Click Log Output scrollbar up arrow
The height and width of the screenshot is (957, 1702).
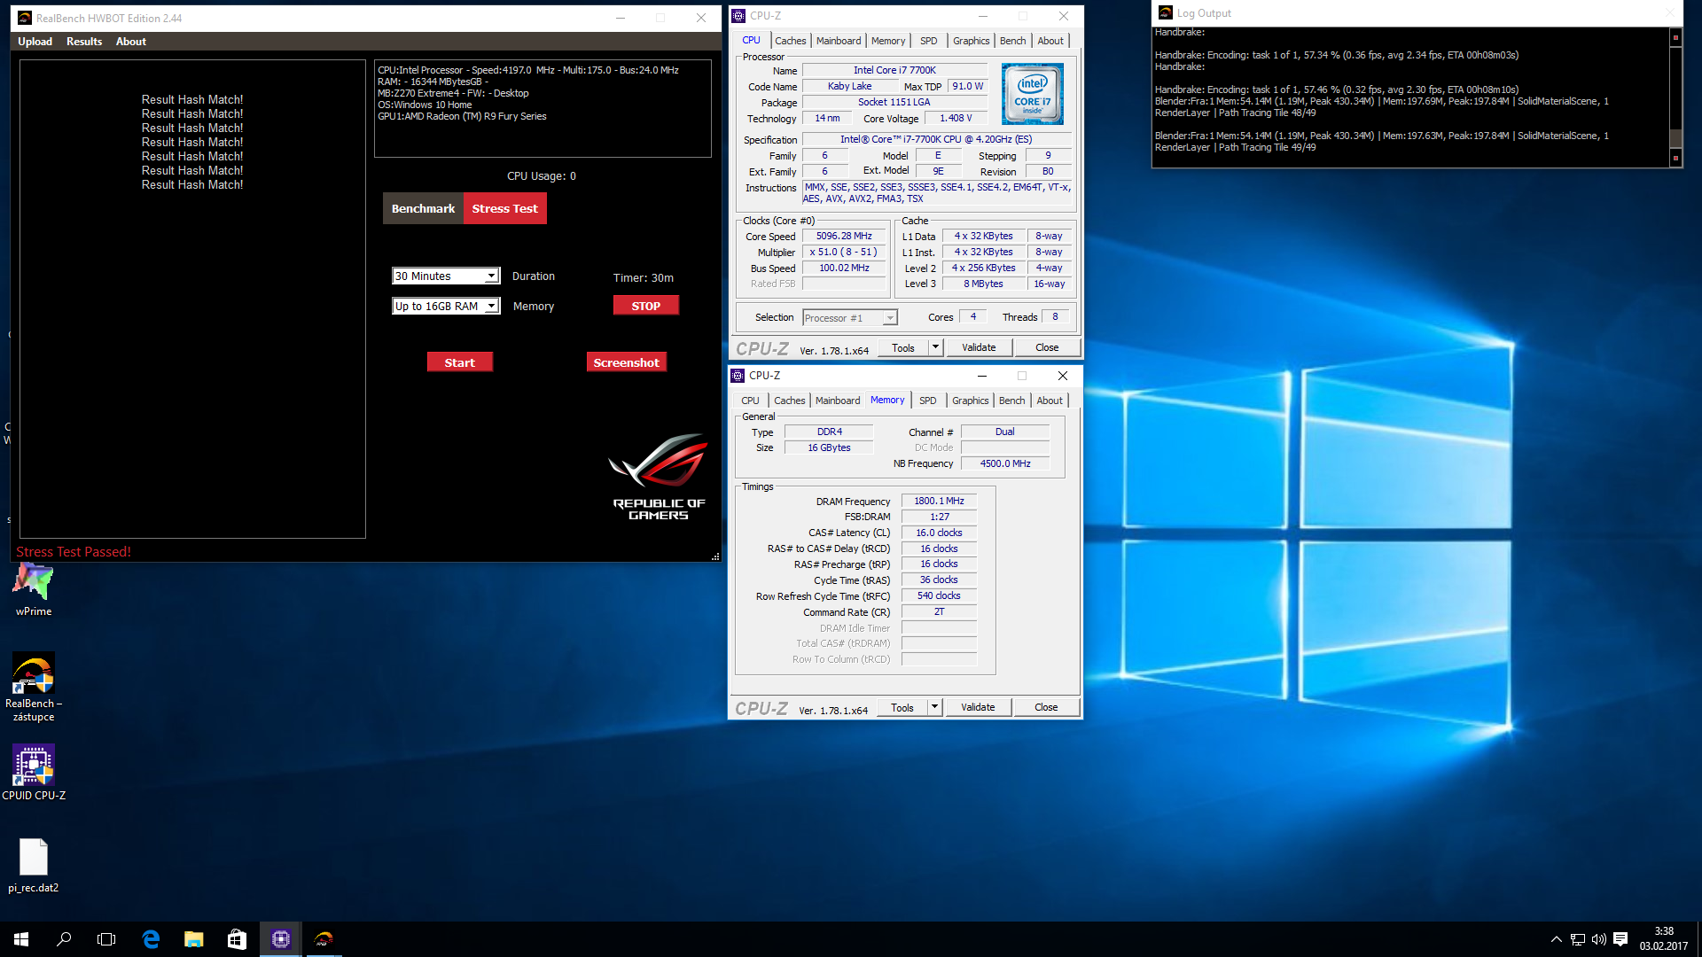tap(1675, 37)
